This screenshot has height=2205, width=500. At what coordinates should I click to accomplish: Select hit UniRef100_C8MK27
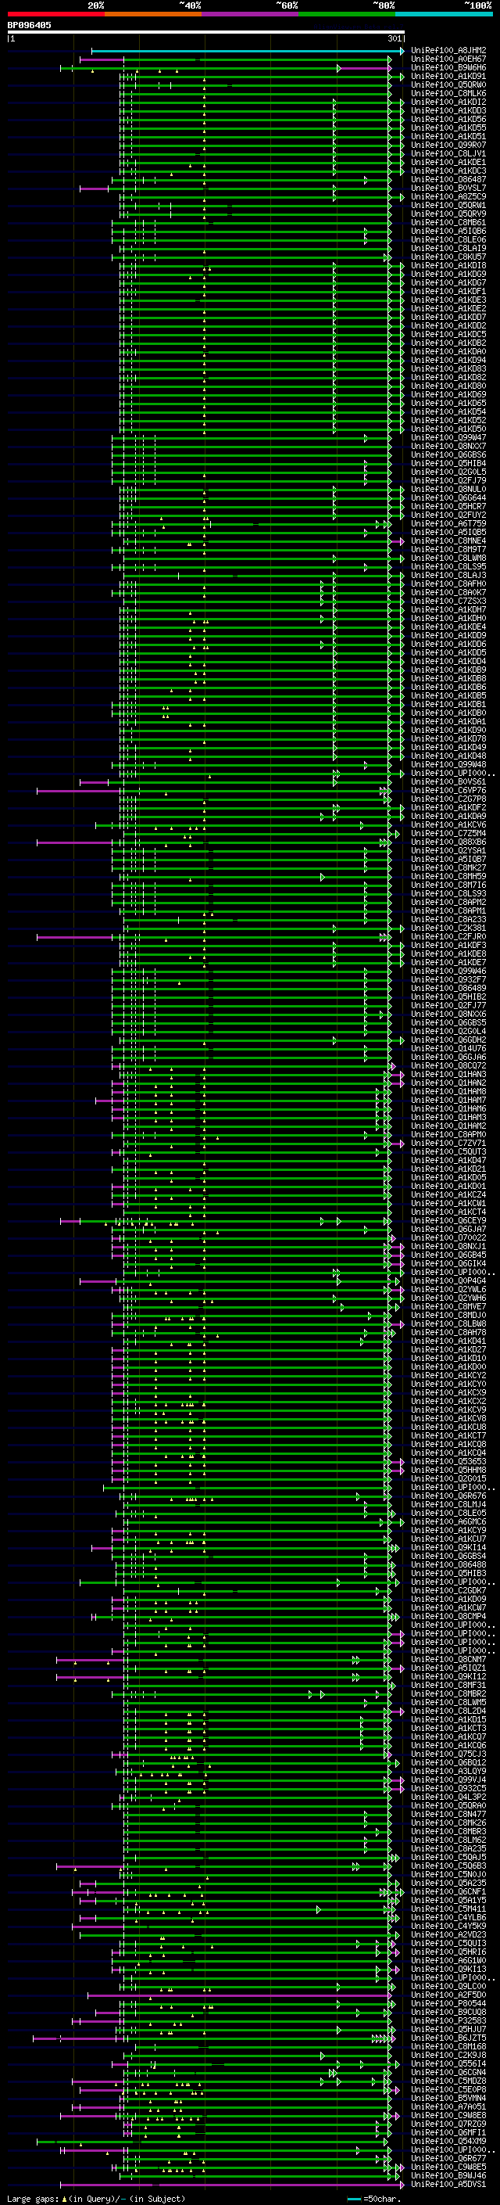click(448, 867)
